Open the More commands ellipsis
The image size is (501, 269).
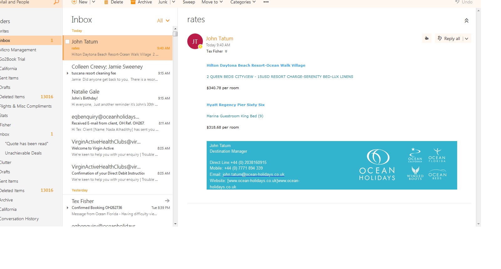click(266, 2)
